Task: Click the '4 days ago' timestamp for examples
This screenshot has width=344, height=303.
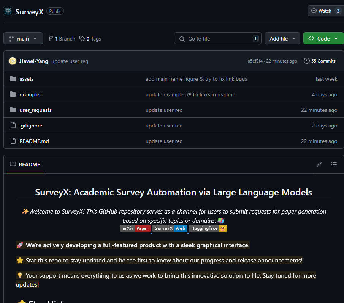Action: (x=325, y=94)
